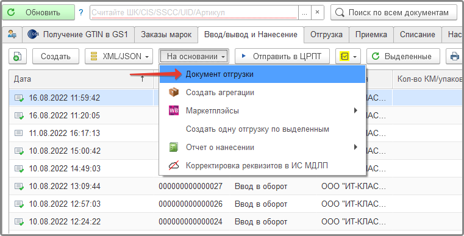Click the Обновить refresh button

pos(38,12)
